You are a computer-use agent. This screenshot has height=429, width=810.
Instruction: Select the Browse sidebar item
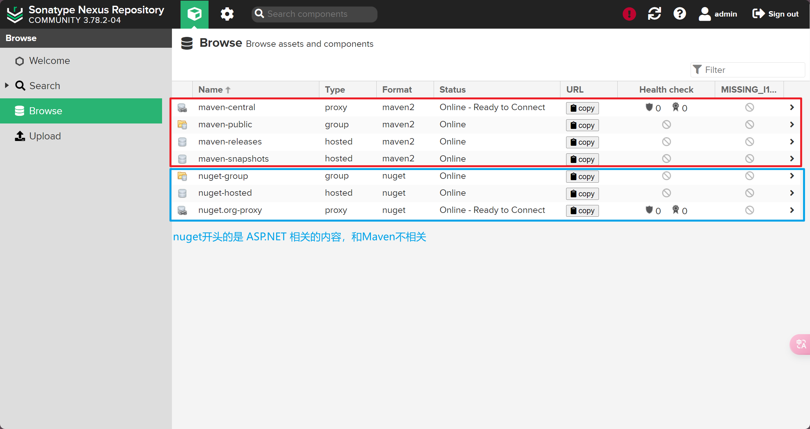(x=81, y=111)
